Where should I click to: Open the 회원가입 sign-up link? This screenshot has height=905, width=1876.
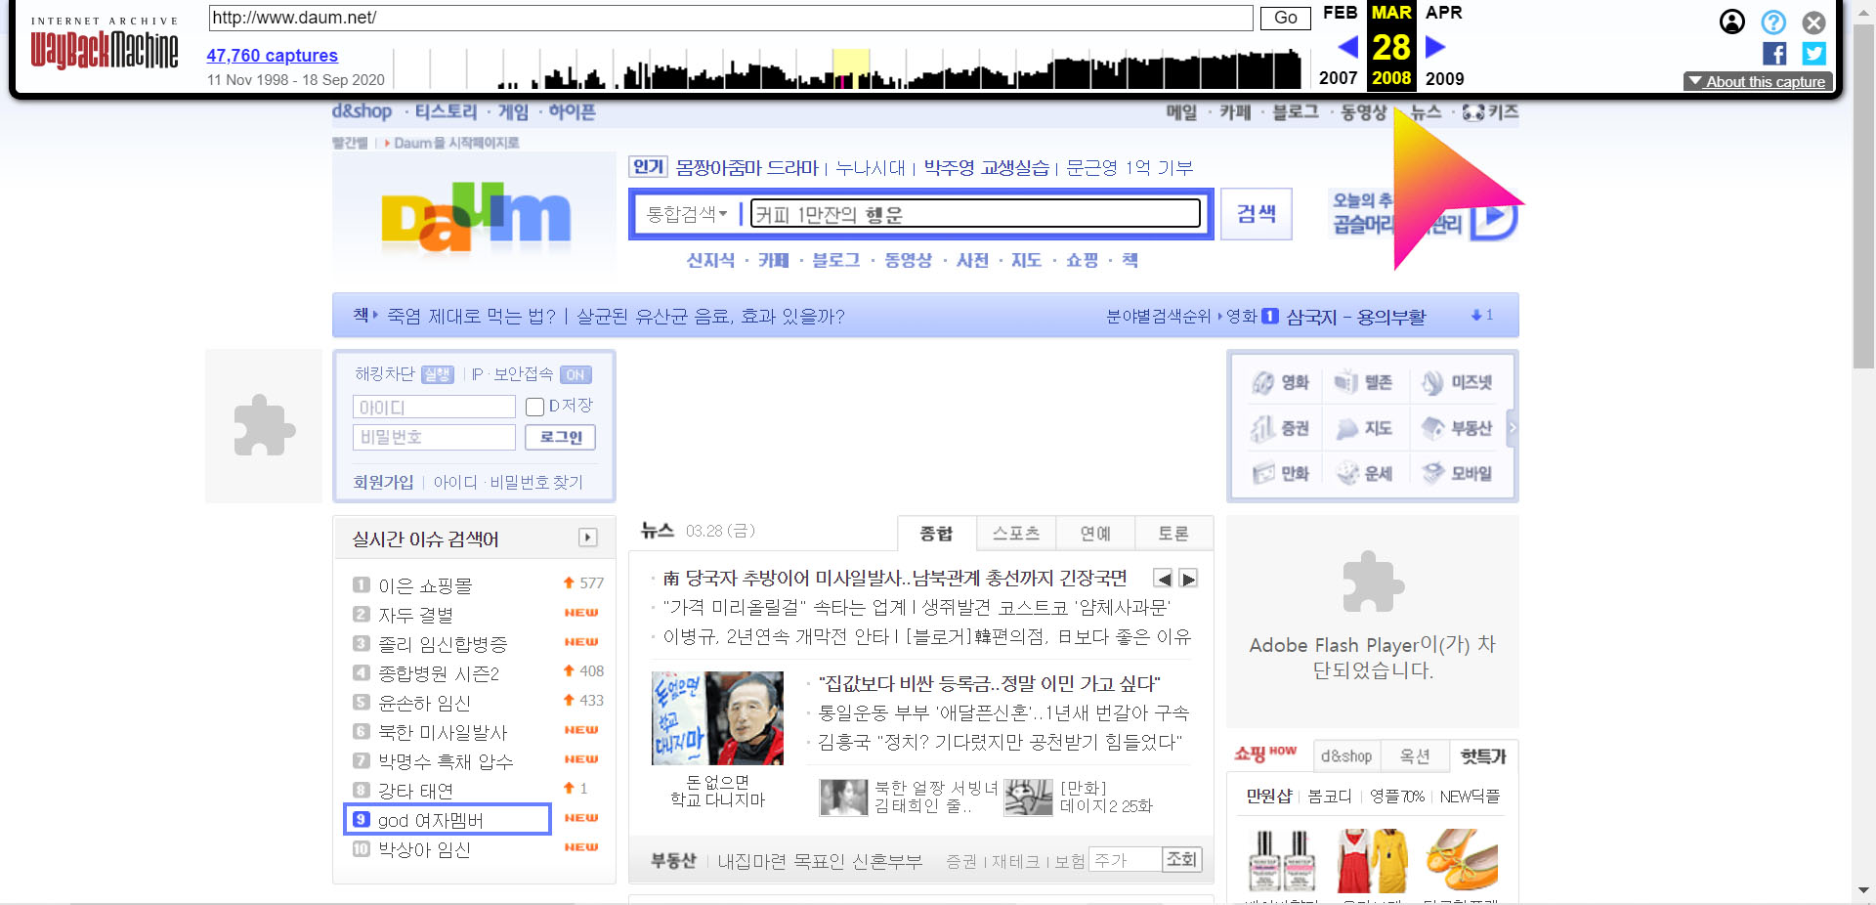tap(383, 482)
